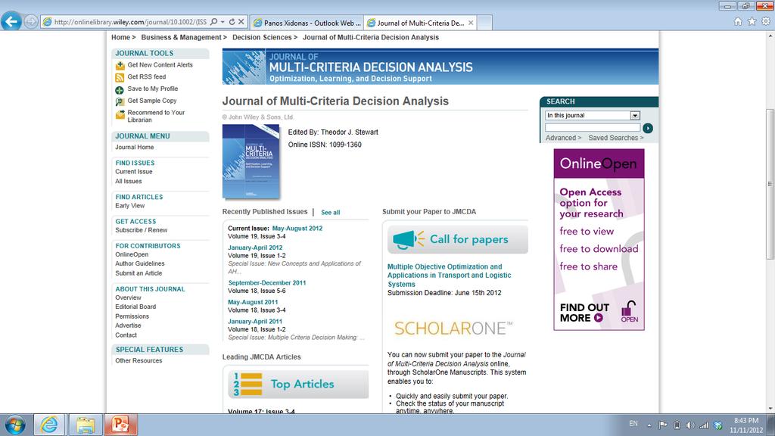775x436 pixels.
Task: Click the RSS feed orange icon
Action: point(120,78)
